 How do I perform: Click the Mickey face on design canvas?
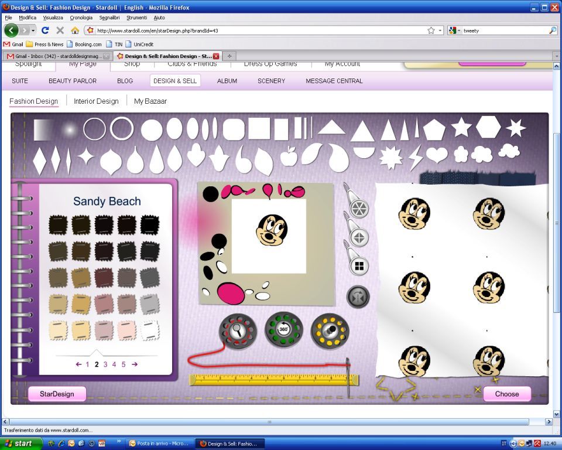(272, 230)
